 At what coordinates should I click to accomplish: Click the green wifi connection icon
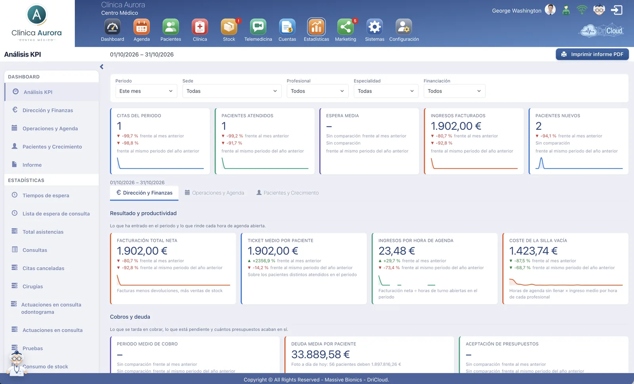[x=582, y=10]
